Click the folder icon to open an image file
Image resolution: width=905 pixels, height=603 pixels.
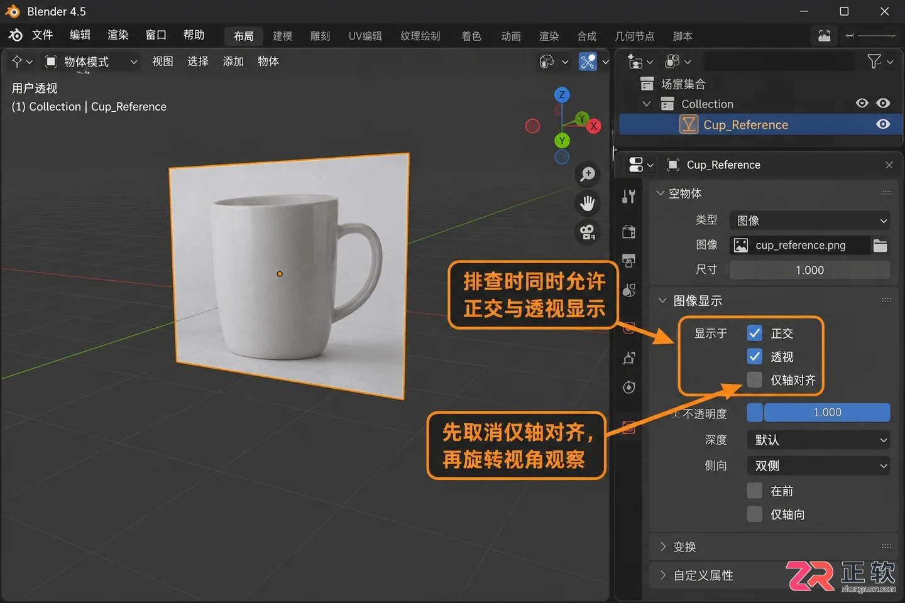(880, 246)
